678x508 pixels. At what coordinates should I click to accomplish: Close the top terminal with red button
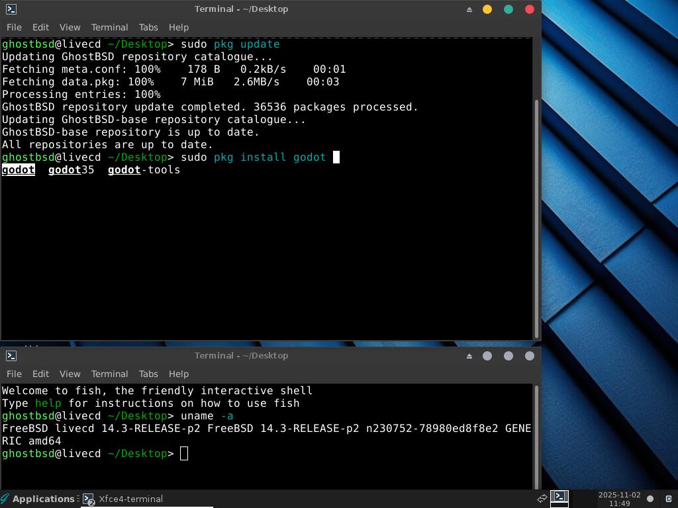529,9
